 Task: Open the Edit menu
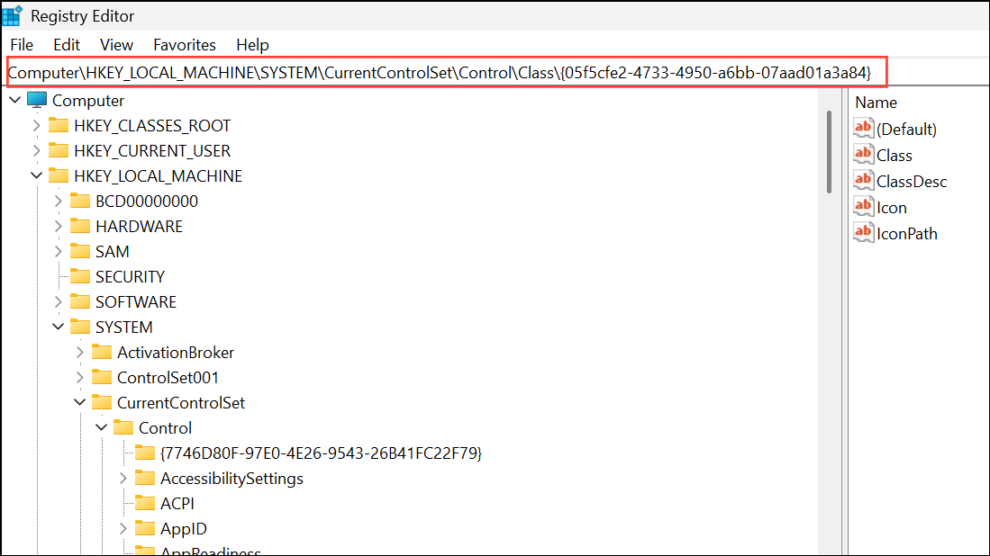(67, 45)
